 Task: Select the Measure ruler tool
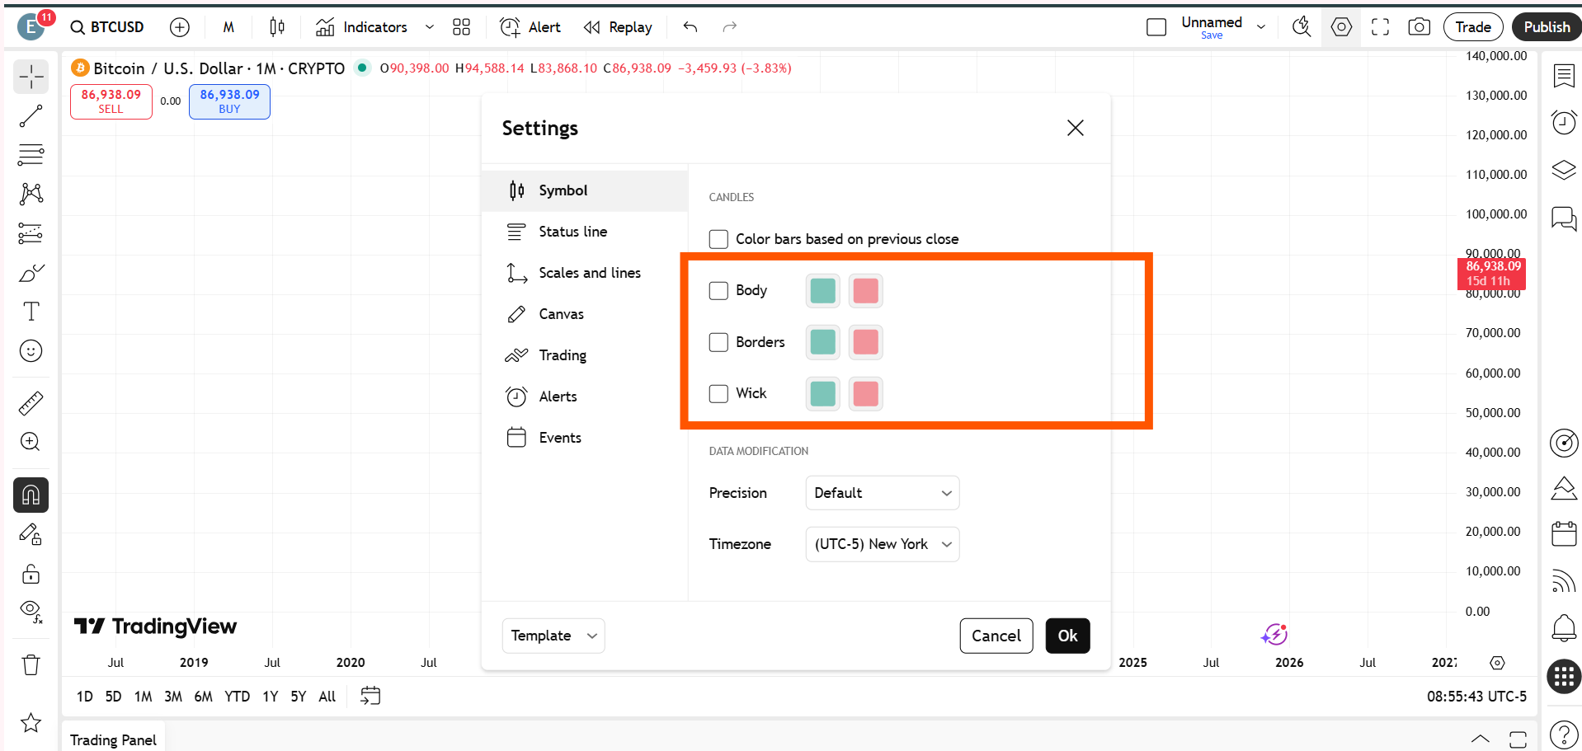click(x=31, y=403)
